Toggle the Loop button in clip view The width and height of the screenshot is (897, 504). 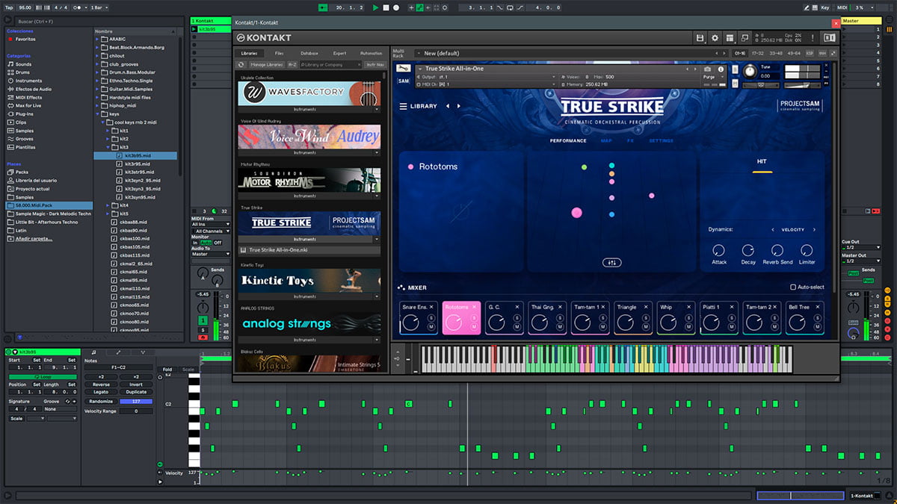[42, 377]
